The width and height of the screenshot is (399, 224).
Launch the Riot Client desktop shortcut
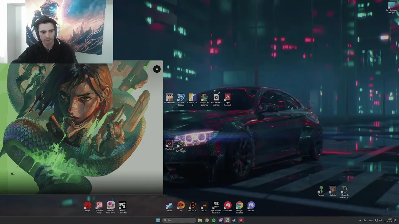[228, 207]
